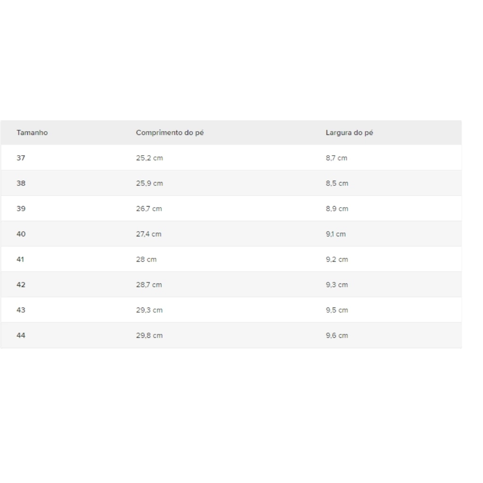The width and height of the screenshot is (483, 483).
Task: Click the Comprimento do pé column header
Action: [170, 133]
